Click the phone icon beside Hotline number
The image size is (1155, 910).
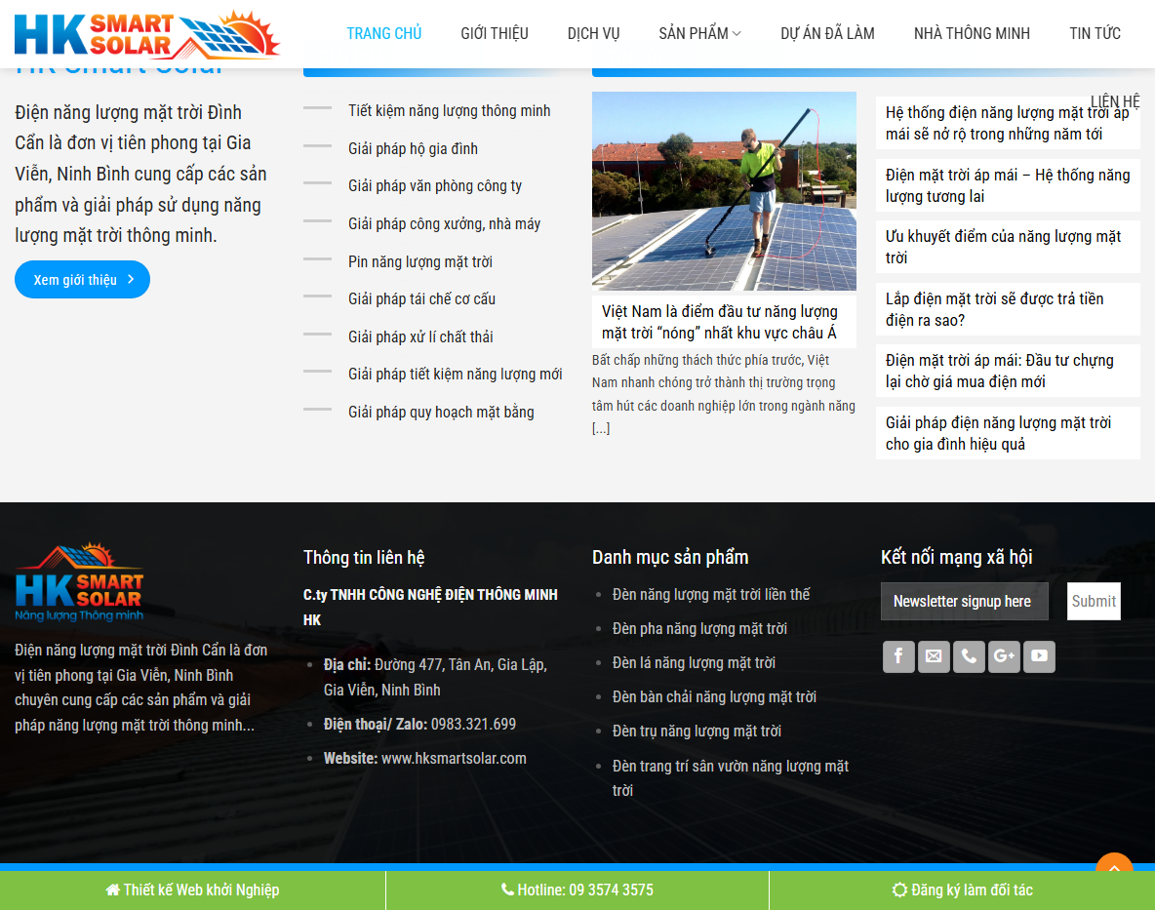pos(507,890)
